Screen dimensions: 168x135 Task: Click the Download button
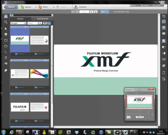[x=80, y=7]
